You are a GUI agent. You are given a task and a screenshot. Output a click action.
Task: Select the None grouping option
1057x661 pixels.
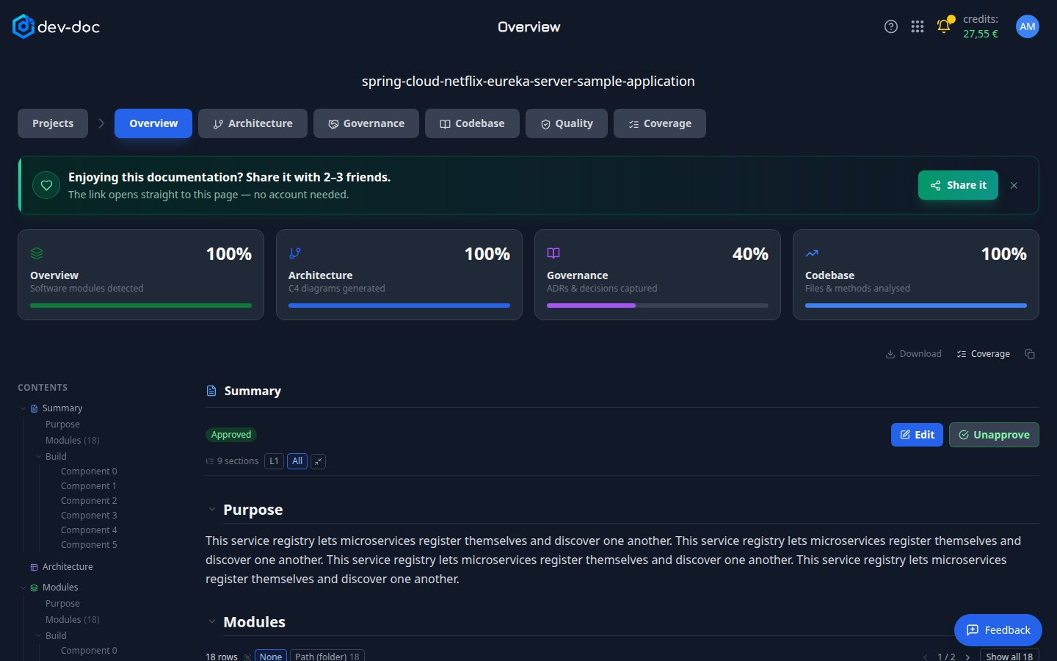(x=271, y=656)
